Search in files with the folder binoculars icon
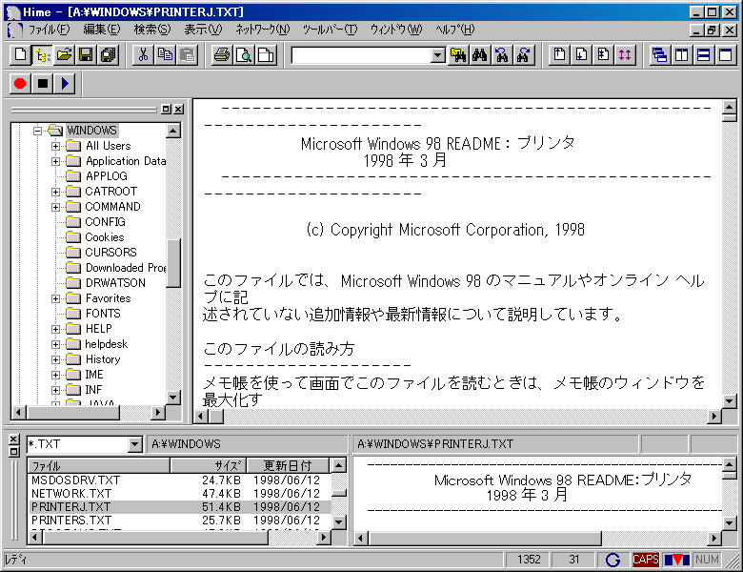The height and width of the screenshot is (572, 743). pos(458,55)
